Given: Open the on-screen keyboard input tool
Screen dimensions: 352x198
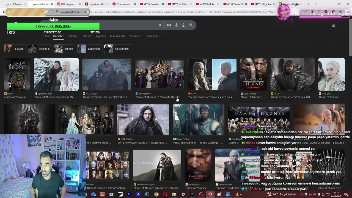Looking at the screenshot, I should tap(169, 25).
